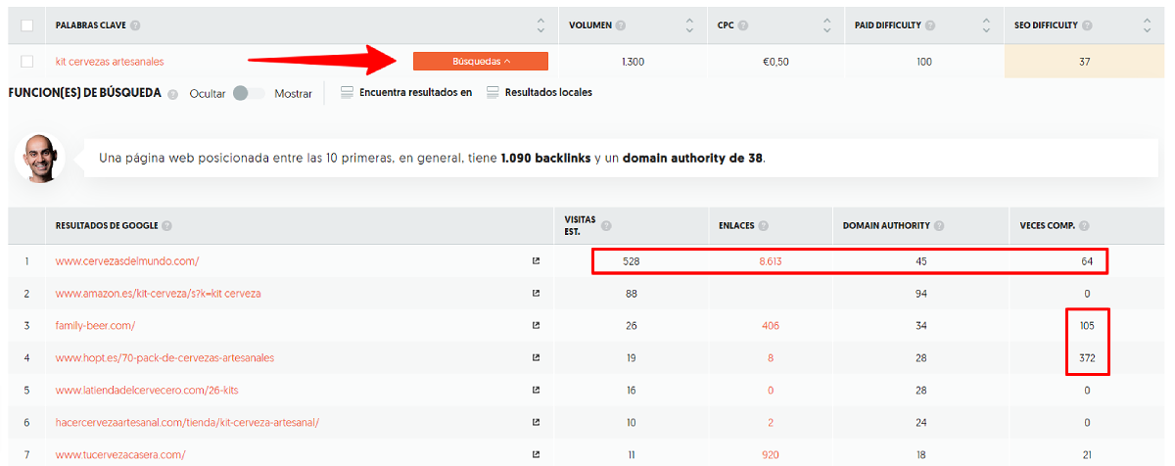Check the kit cervezas artesanales checkbox
The image size is (1175, 466).
click(26, 62)
